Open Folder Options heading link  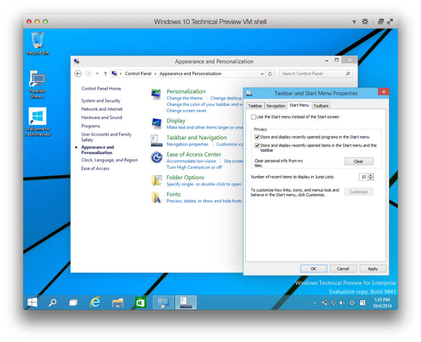(x=185, y=178)
